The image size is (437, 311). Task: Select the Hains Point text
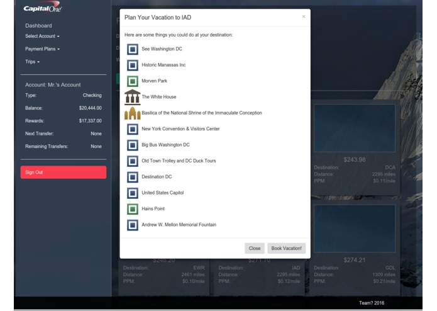153,208
